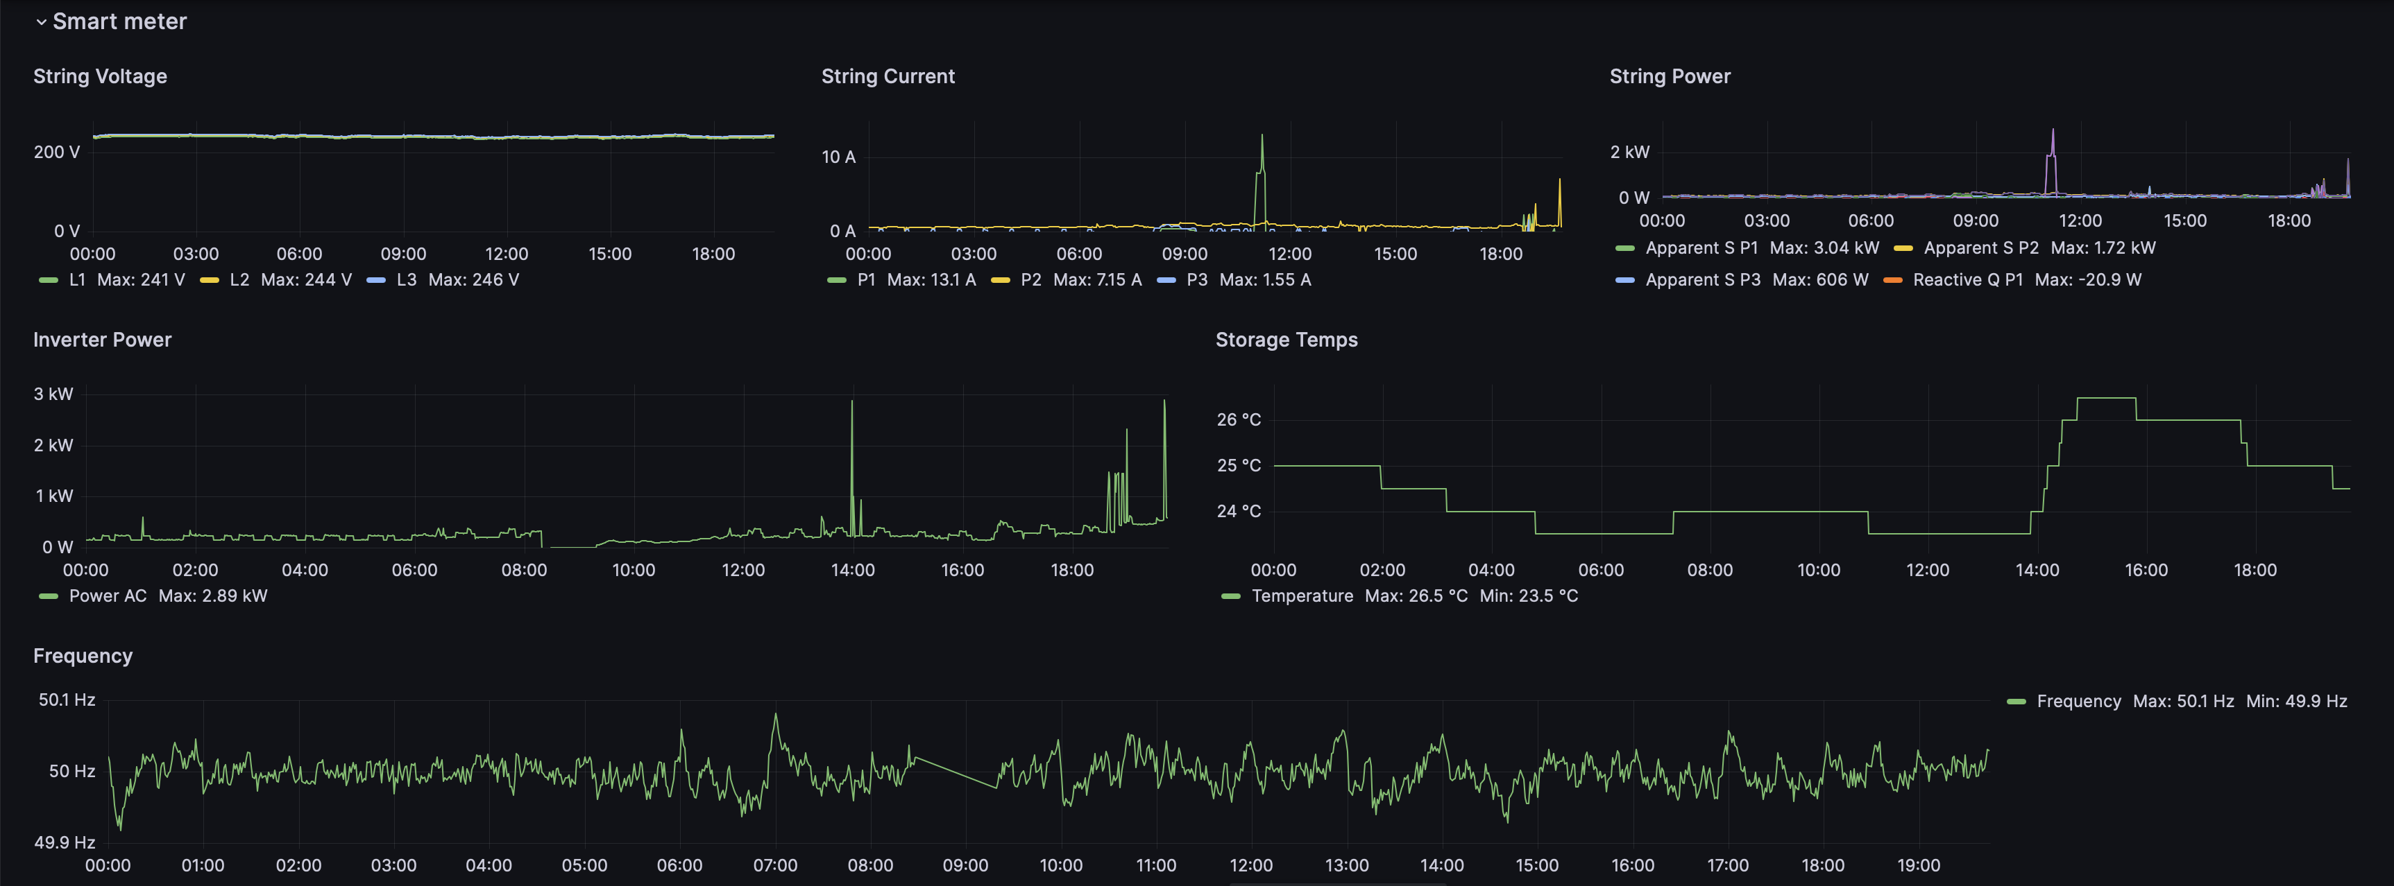Click the orange Reactive Q P1 legend icon
This screenshot has width=2394, height=886.
1892,279
